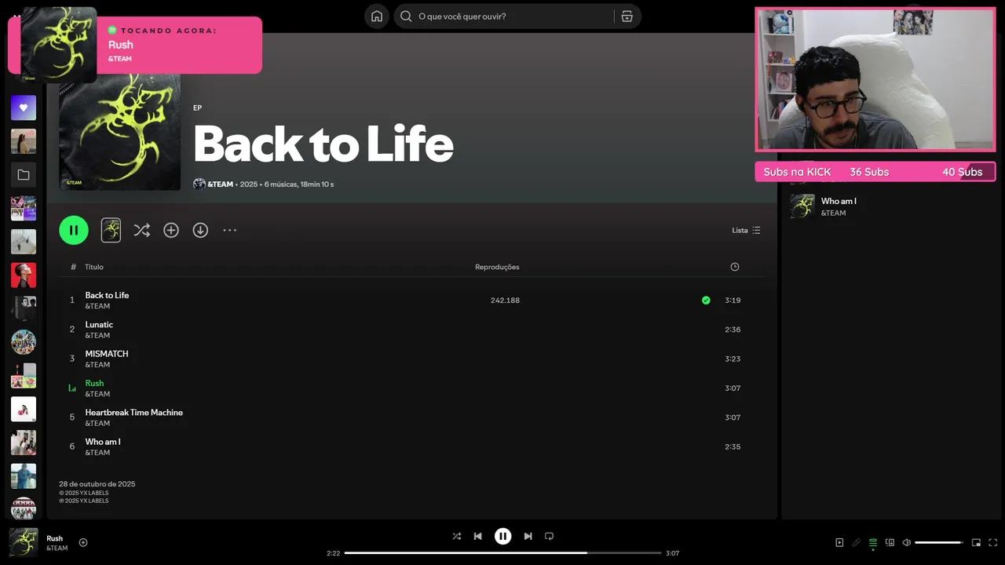Show lyrics with the microphone icon
The image size is (1005, 565).
click(x=856, y=542)
